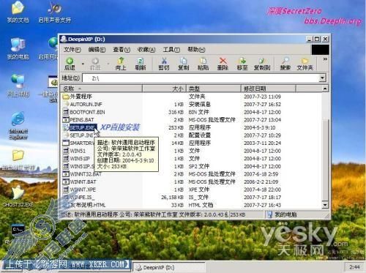Toggle the Folders (文件夹) pane
The height and width of the screenshot is (273, 366).
pyautogui.click(x=305, y=64)
